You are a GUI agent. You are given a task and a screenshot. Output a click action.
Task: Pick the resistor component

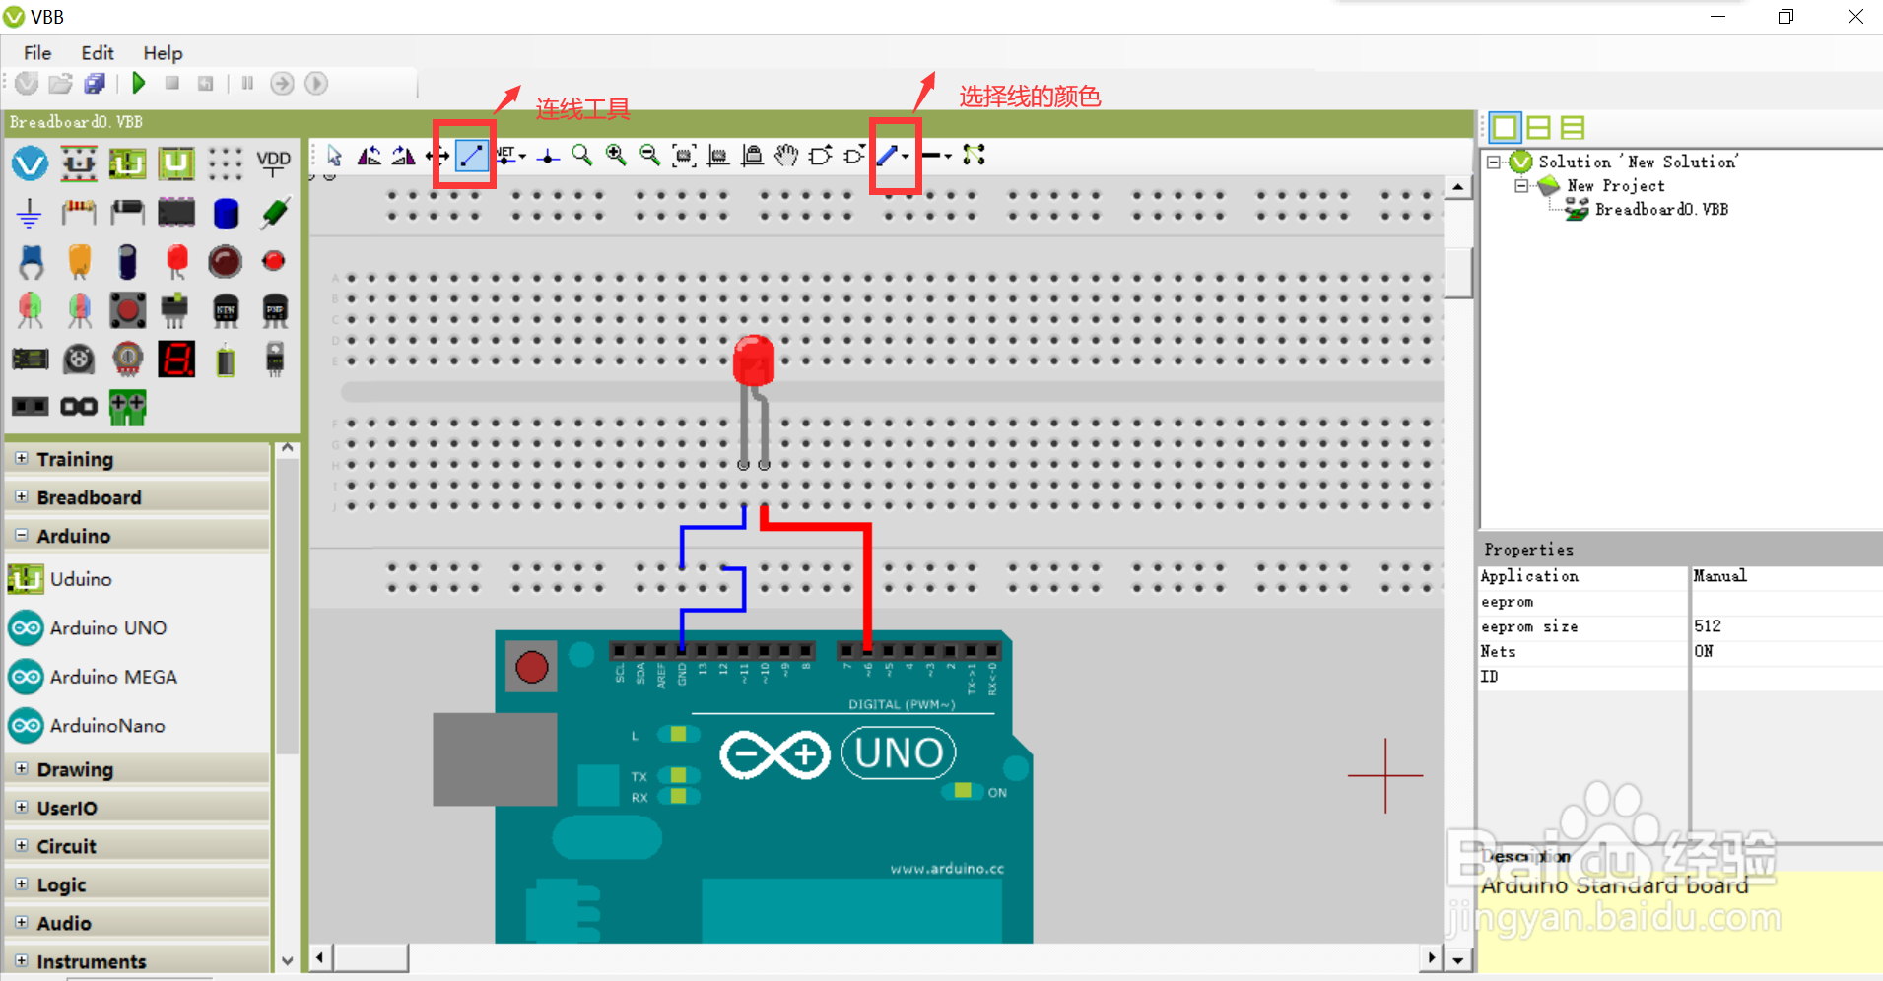[79, 212]
